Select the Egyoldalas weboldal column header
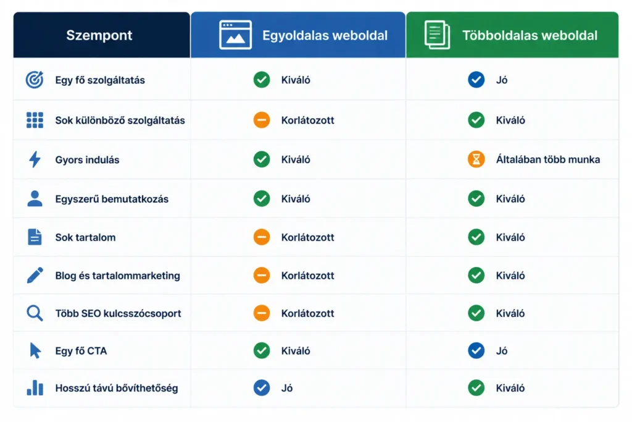The width and height of the screenshot is (632, 422). tap(298, 35)
